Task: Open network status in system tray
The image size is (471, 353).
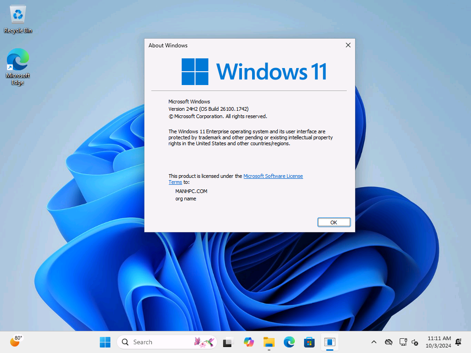Action: (x=403, y=342)
